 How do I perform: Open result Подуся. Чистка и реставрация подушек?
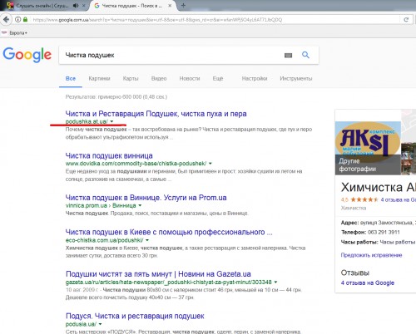point(135,316)
